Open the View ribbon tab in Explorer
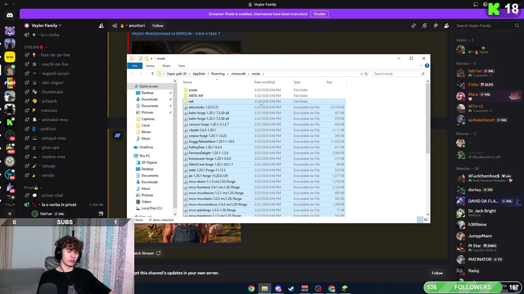524x294 pixels. pos(181,66)
